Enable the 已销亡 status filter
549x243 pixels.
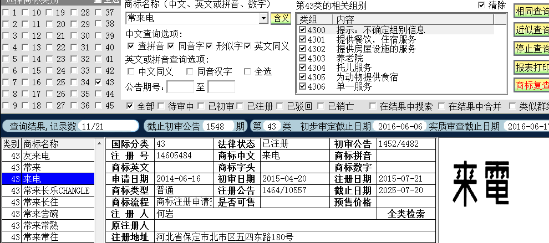321,106
